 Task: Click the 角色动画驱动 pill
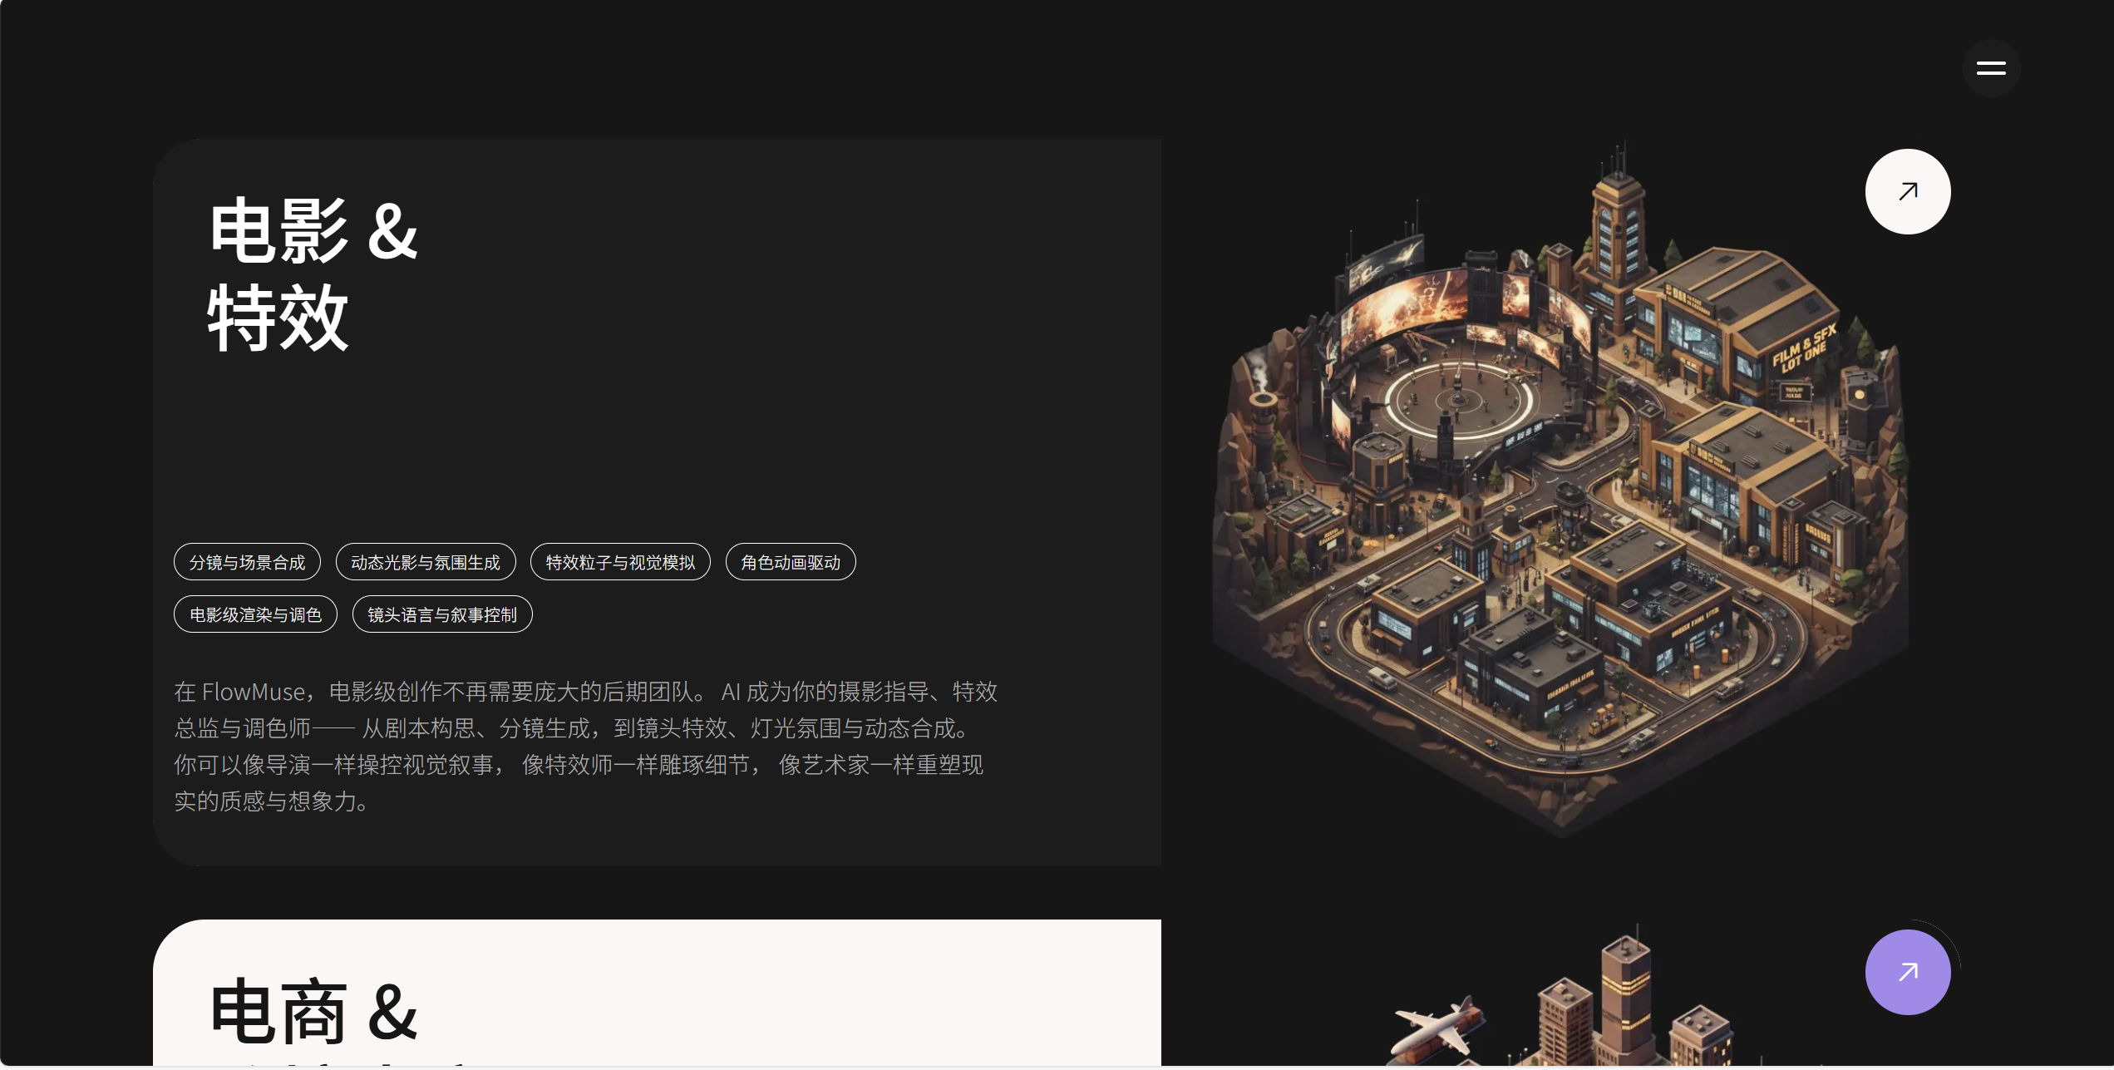coord(791,562)
